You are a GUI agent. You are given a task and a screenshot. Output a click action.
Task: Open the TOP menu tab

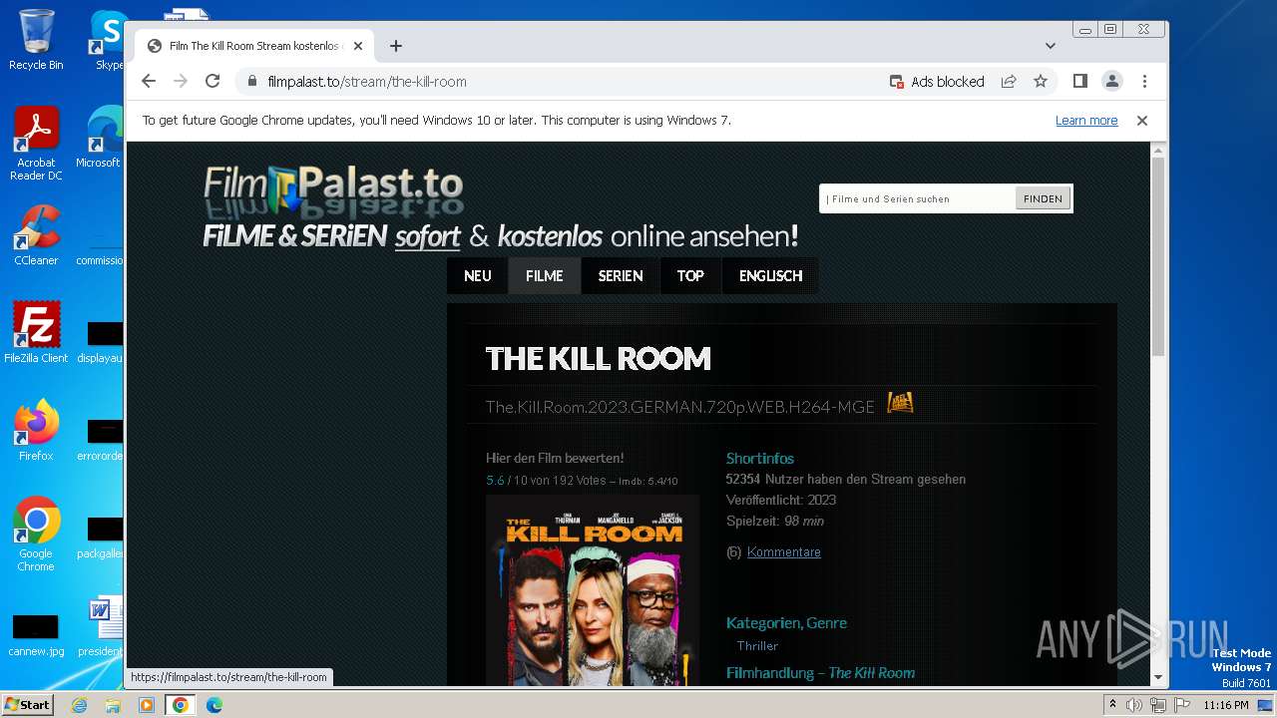coord(690,276)
